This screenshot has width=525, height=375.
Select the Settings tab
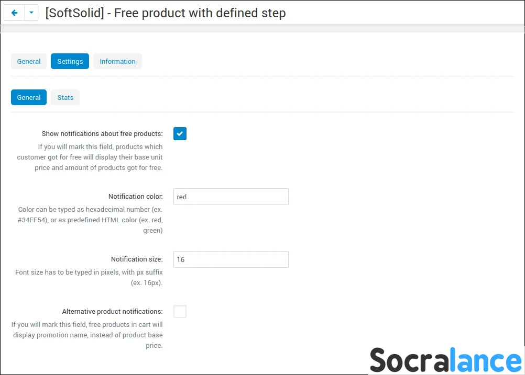point(70,62)
